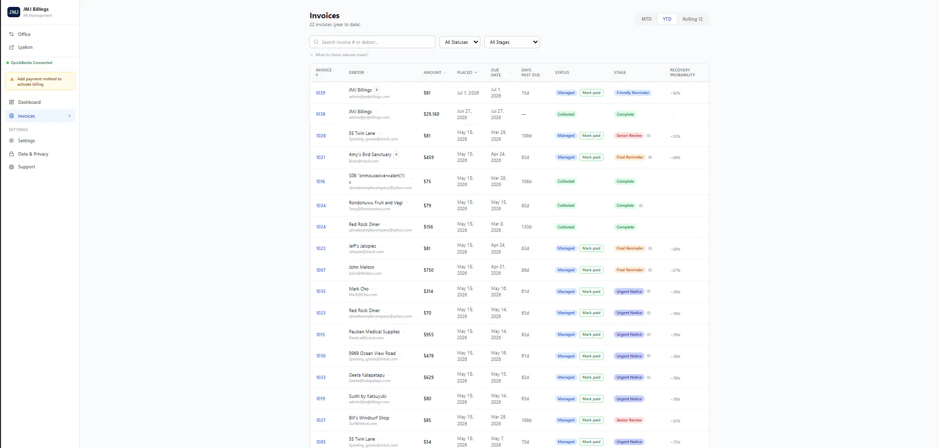Open invoice 1016 link
Viewport: 939px width, 448px height.
pyautogui.click(x=320, y=182)
